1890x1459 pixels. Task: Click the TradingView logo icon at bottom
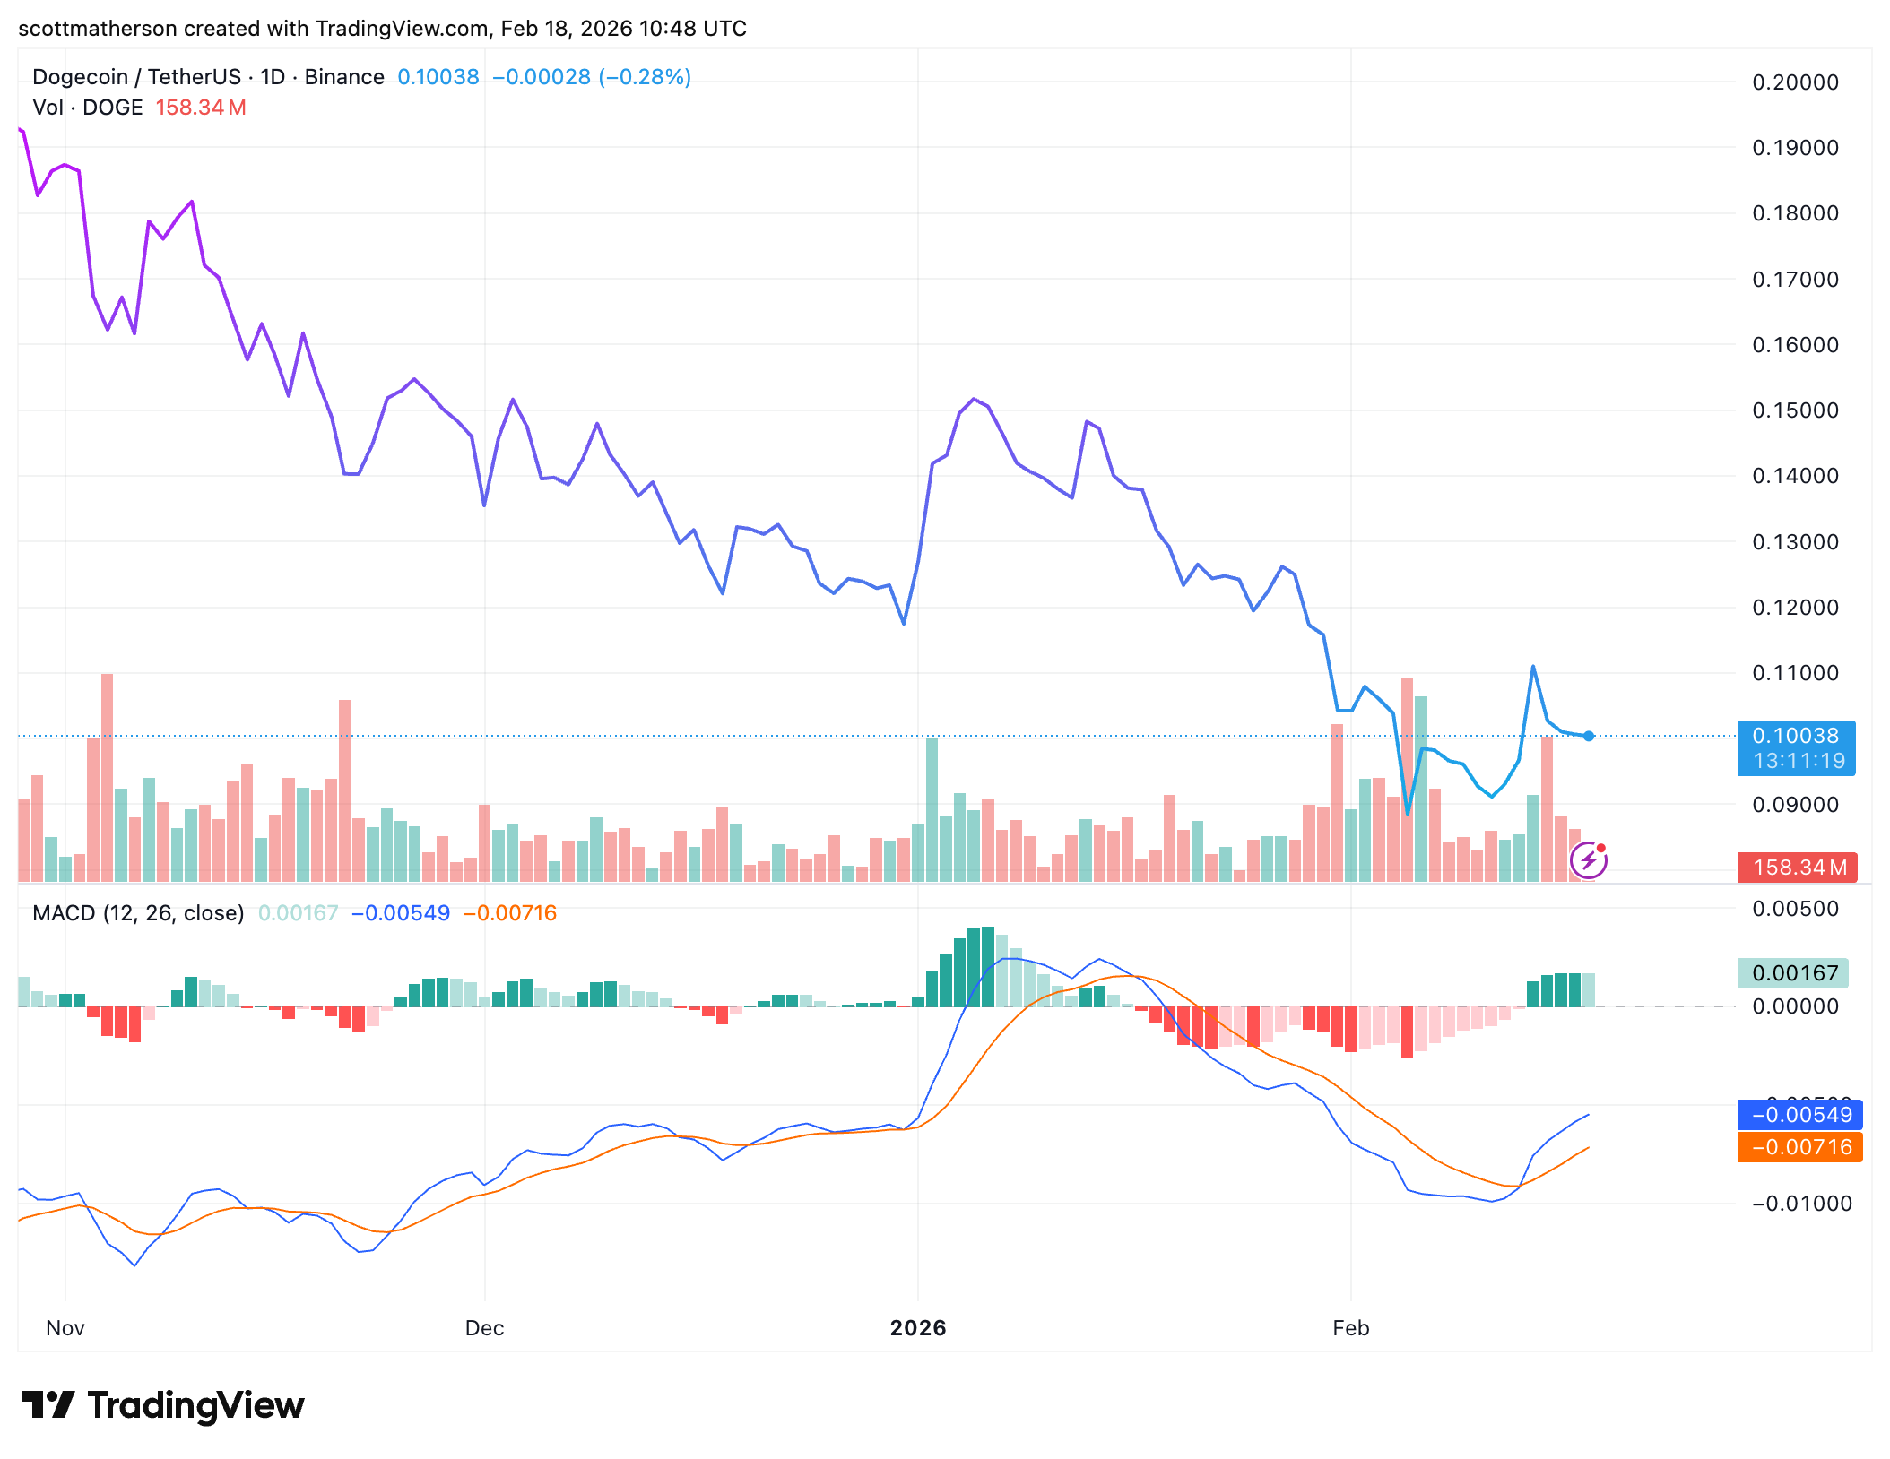(x=48, y=1404)
